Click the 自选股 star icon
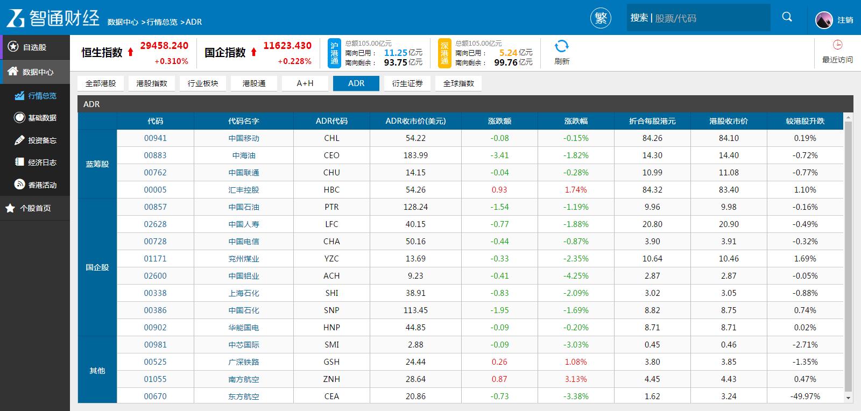This screenshot has height=411, width=861. 13,47
